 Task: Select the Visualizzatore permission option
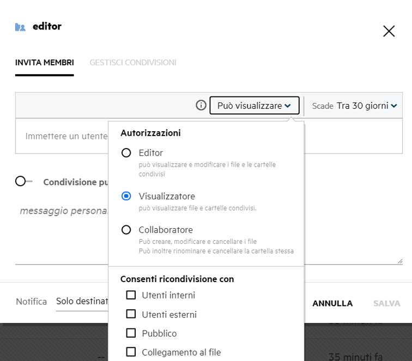coord(126,196)
